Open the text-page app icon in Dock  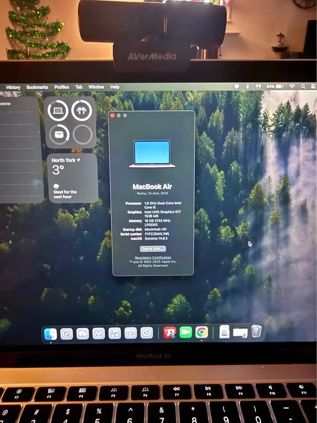tap(130, 334)
